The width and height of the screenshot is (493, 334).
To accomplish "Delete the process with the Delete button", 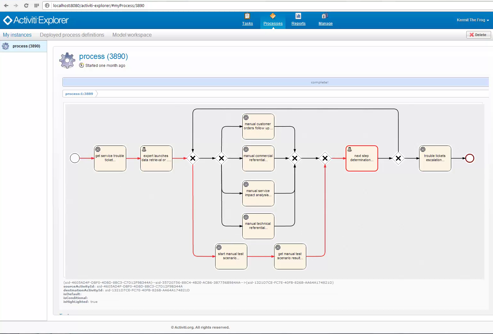I will pyautogui.click(x=478, y=35).
